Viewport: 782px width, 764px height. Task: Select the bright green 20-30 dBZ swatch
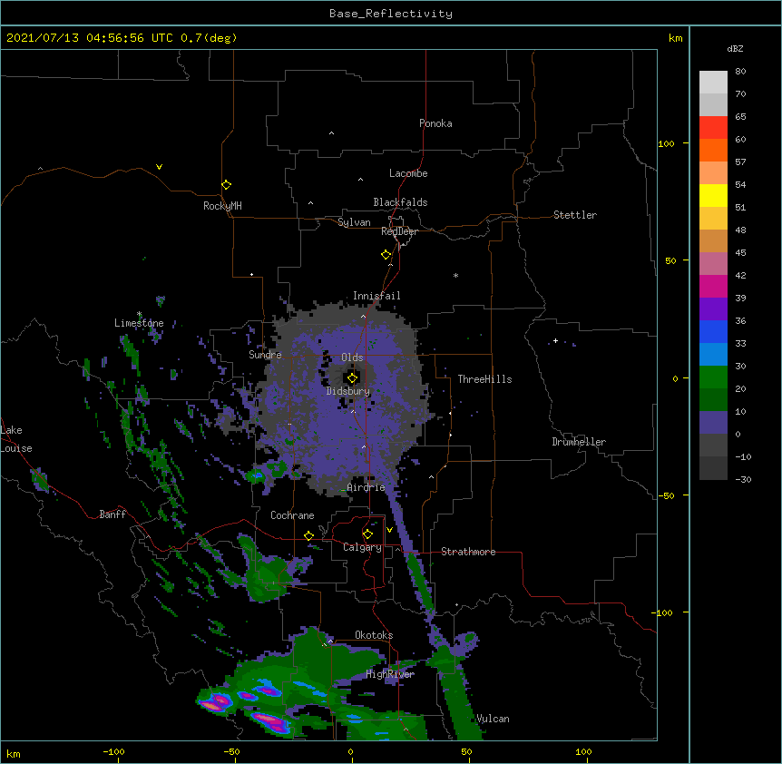[713, 377]
